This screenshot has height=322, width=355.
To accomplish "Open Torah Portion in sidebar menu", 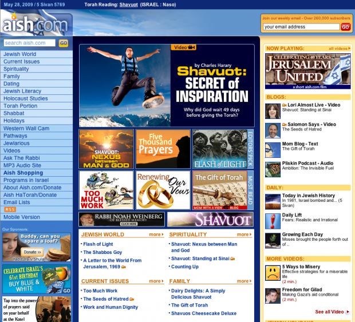I will point(21,106).
